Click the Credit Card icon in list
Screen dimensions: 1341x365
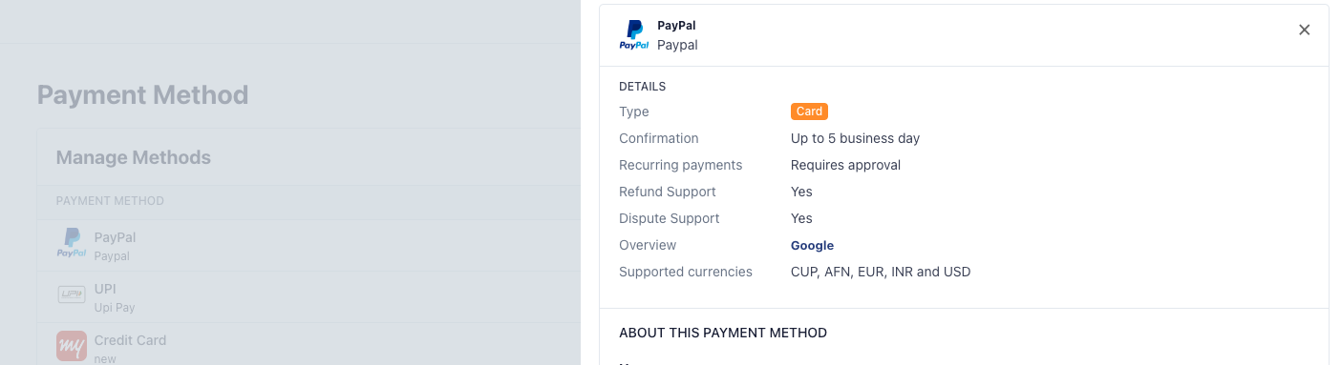click(x=72, y=345)
